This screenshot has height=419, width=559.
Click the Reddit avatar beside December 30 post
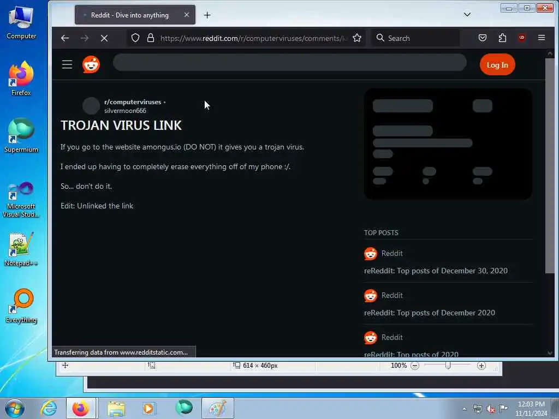click(371, 254)
